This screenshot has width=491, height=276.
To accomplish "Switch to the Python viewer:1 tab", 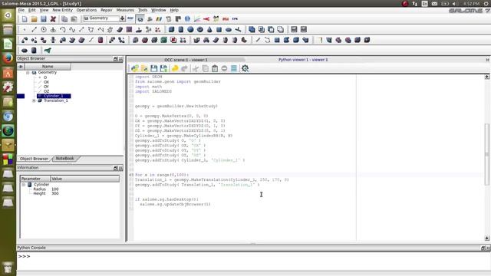I will 303,60.
